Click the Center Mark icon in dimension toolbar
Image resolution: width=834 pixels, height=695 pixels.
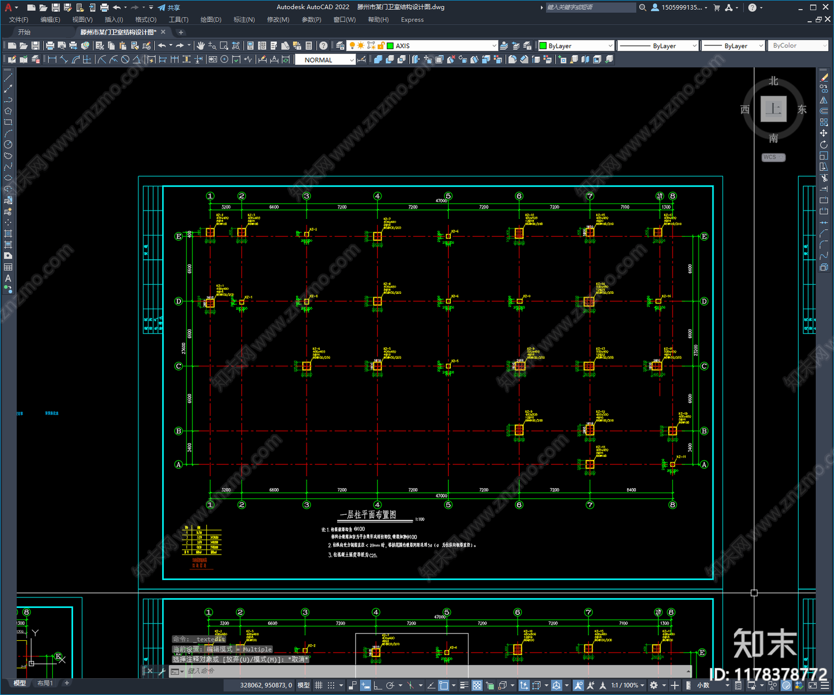point(224,59)
